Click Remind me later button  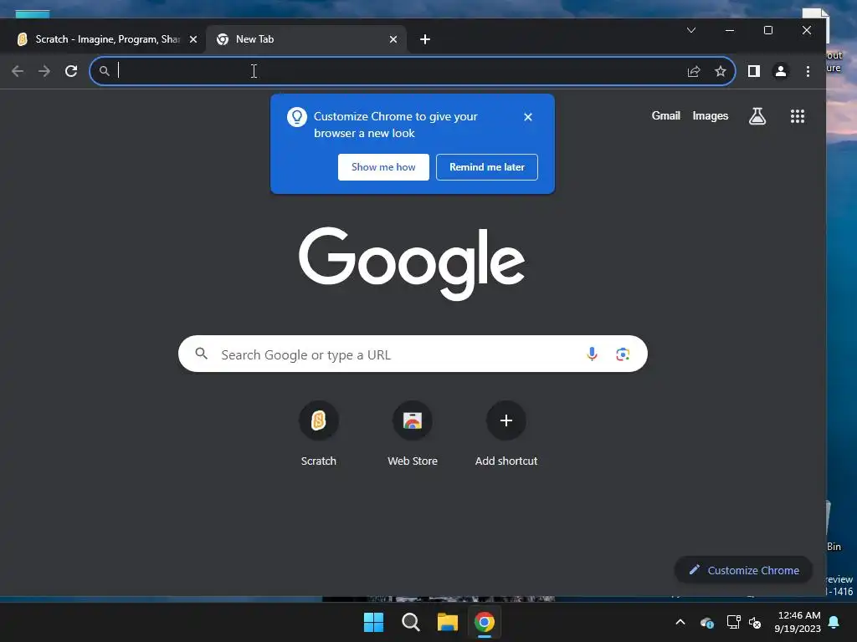click(487, 167)
